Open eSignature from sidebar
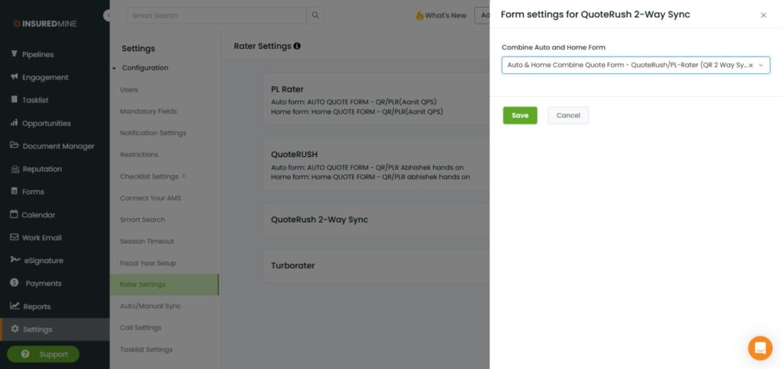Screen dimensions: 782x369 click(37, 261)
